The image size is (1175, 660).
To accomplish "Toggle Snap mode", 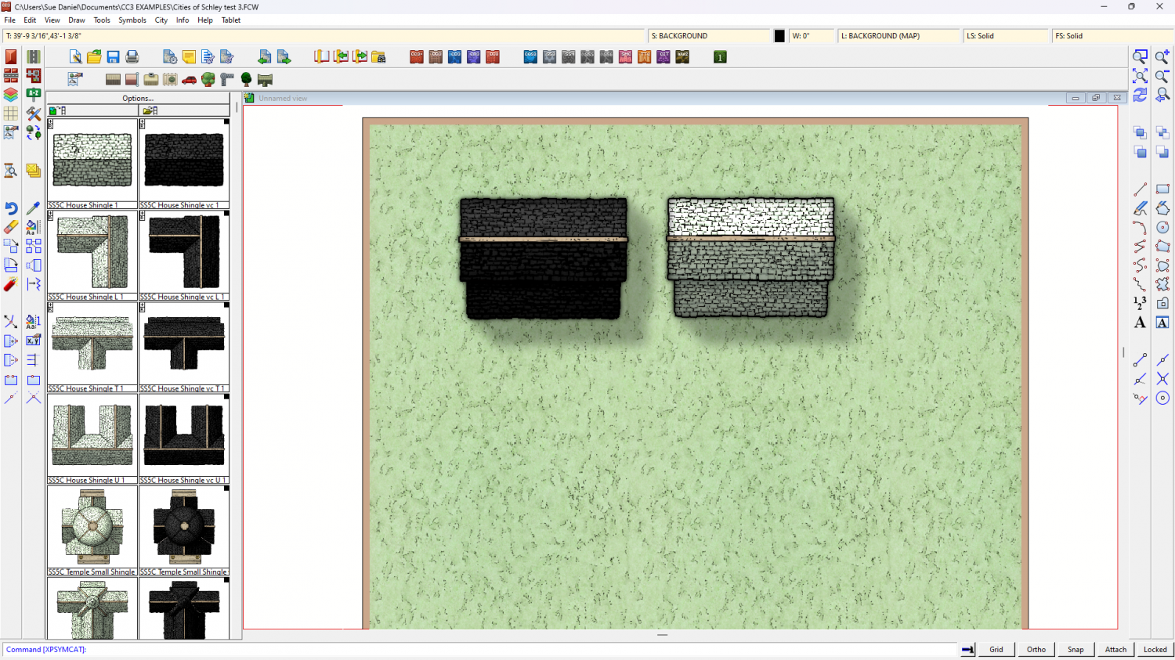I will [1076, 649].
